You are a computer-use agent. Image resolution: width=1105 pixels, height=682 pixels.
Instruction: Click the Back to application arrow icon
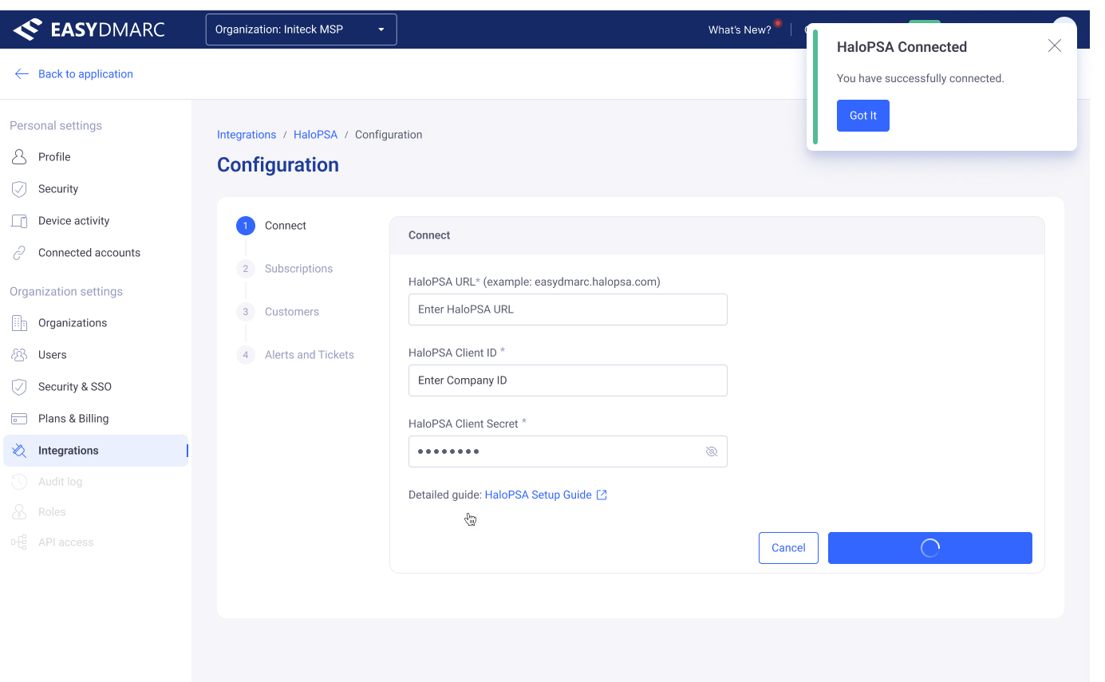22,73
